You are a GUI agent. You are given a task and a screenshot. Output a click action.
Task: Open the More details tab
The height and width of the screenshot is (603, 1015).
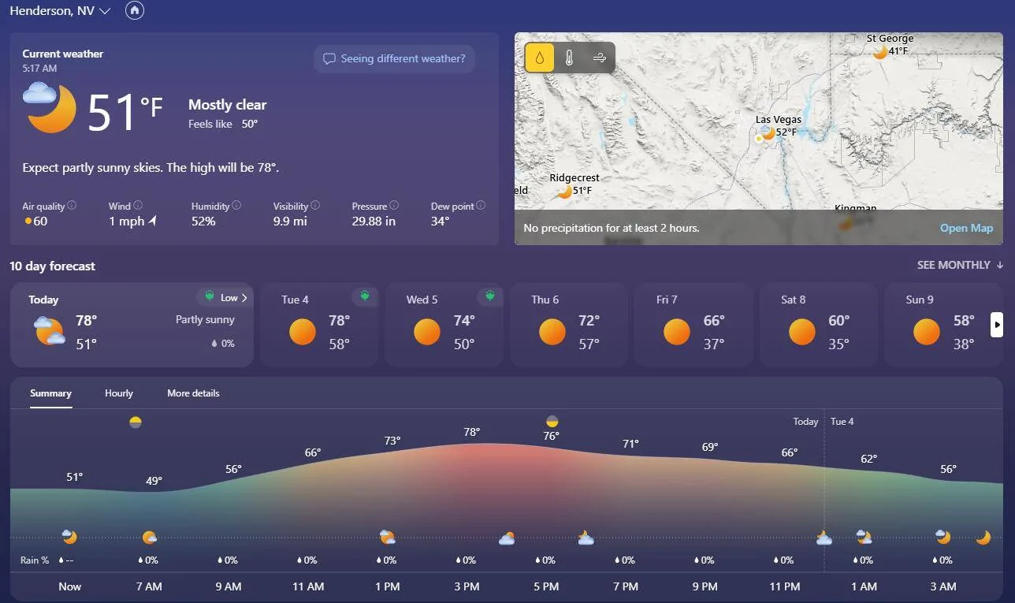click(193, 393)
